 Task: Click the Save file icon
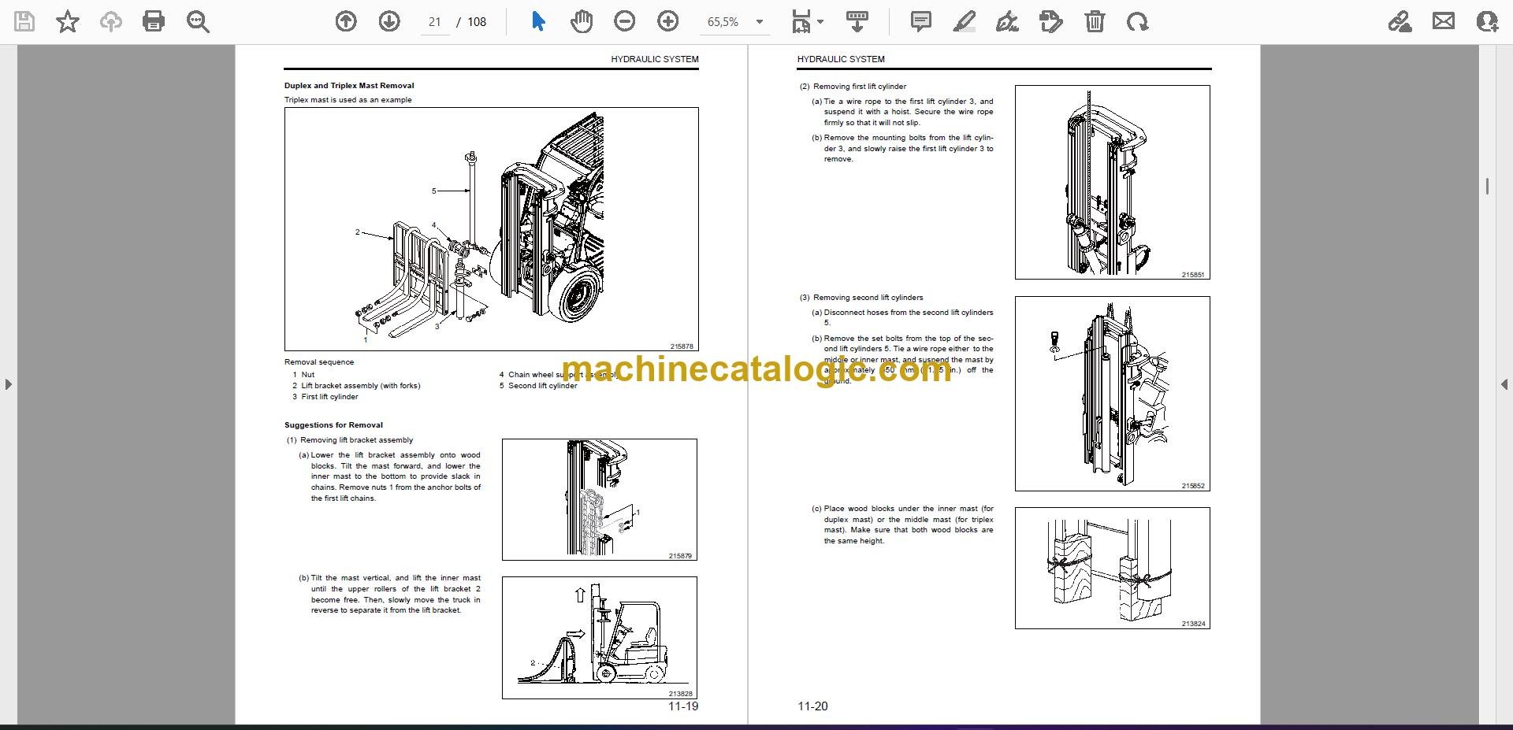pyautogui.click(x=24, y=21)
